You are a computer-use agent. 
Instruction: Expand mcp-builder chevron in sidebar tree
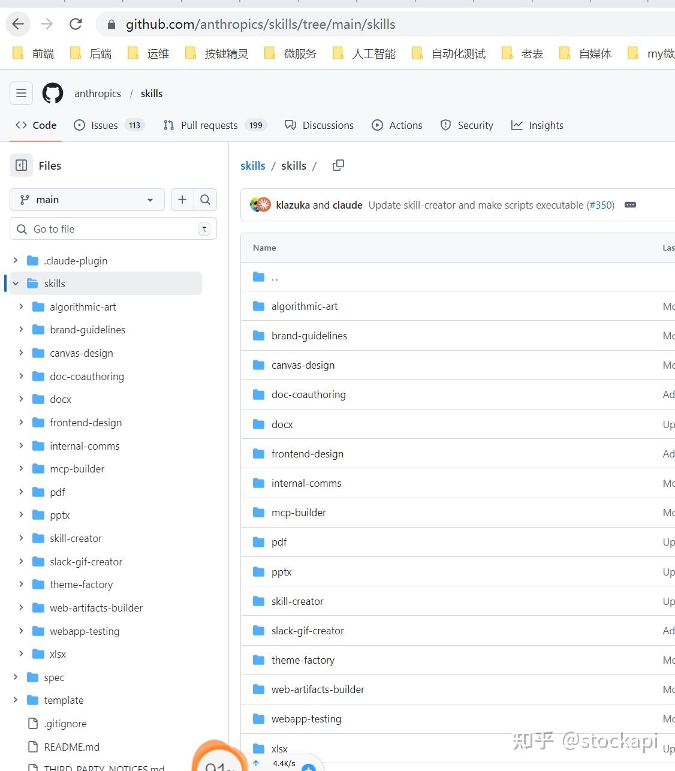(x=21, y=468)
